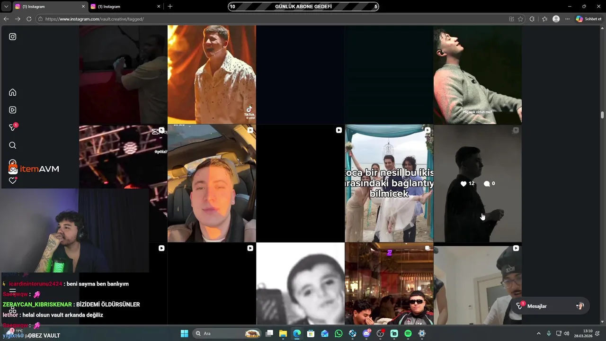Screen dimensions: 606x341
Task: Open Reels from the Instagram sidebar
Action: coord(13,110)
